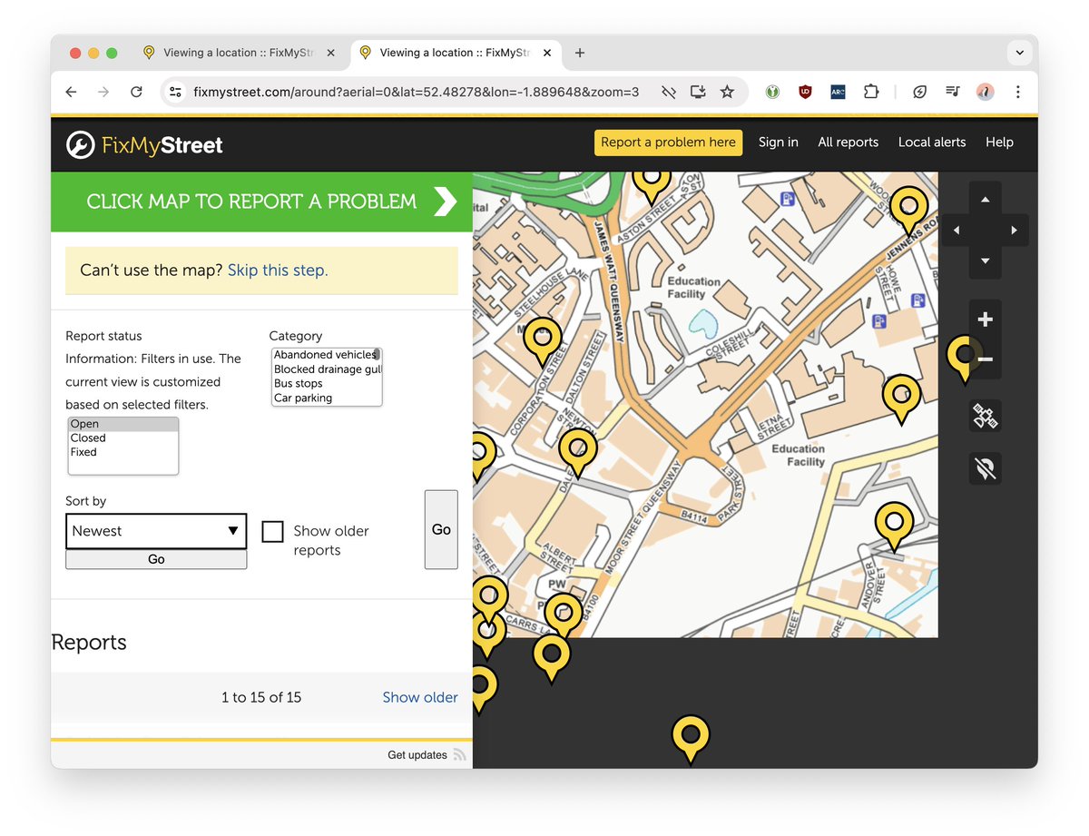Viewport: 1089px width, 836px height.
Task: Zoom in using the plus map button
Action: tap(986, 320)
